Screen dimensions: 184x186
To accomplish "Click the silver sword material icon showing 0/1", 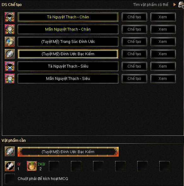I will [10, 166].
